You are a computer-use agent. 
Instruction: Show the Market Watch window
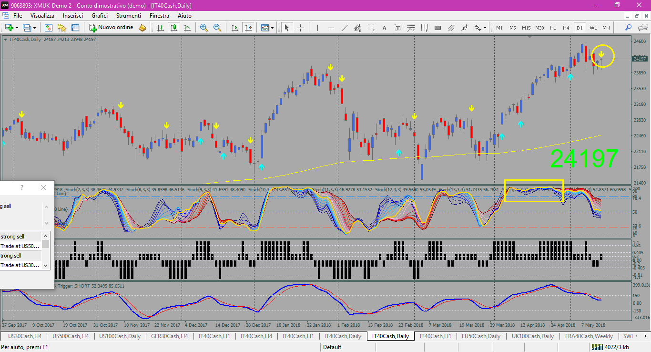[x=49, y=28]
